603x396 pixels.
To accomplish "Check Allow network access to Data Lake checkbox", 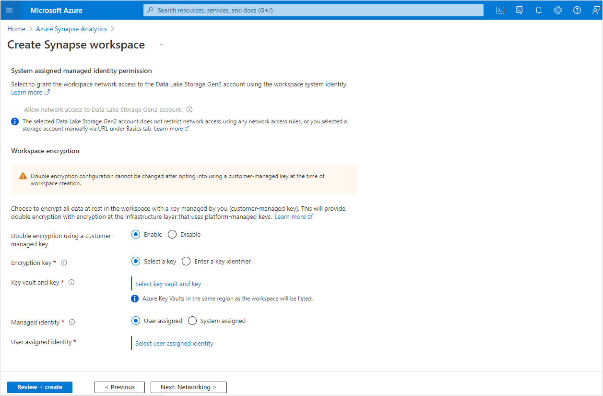I will pyautogui.click(x=16, y=110).
